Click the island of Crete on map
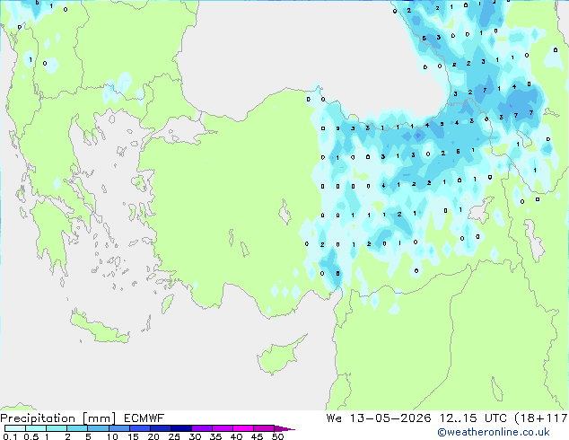Screen dimensions: 569x440 99,328
